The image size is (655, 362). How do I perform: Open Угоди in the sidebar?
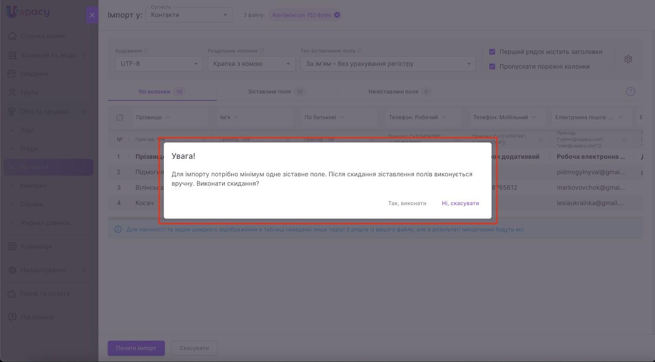pyautogui.click(x=29, y=148)
